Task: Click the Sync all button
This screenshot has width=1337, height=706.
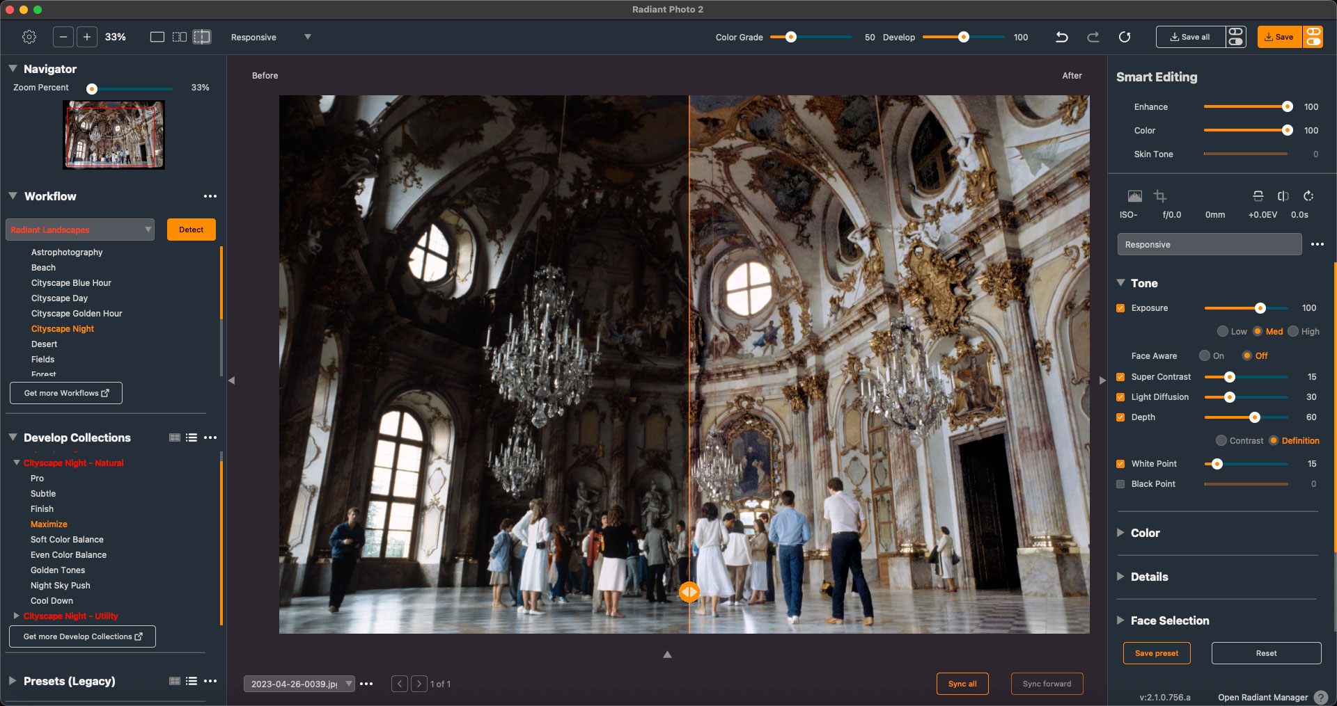Action: point(962,684)
